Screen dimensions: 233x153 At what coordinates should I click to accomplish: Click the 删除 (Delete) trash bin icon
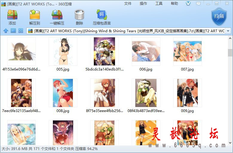click(x=79, y=15)
